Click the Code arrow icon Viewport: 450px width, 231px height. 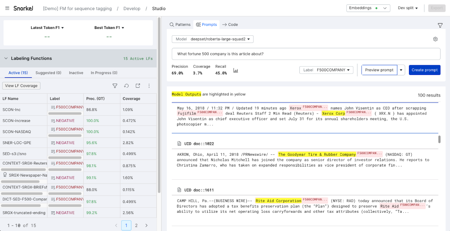pos(224,24)
